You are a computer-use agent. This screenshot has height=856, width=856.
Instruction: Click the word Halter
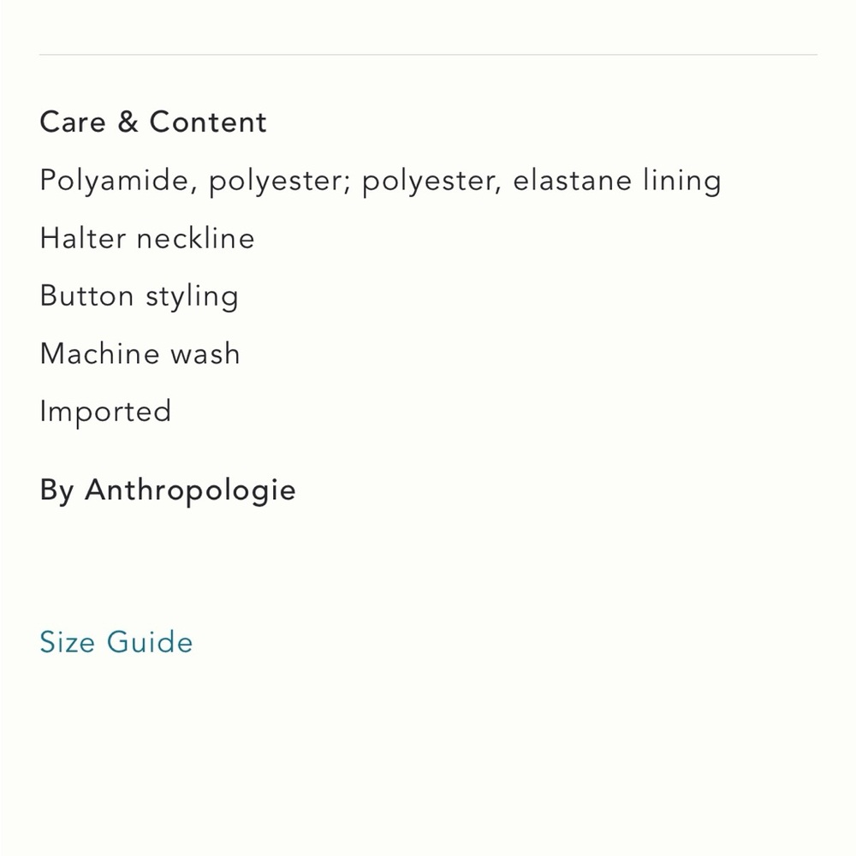point(83,238)
